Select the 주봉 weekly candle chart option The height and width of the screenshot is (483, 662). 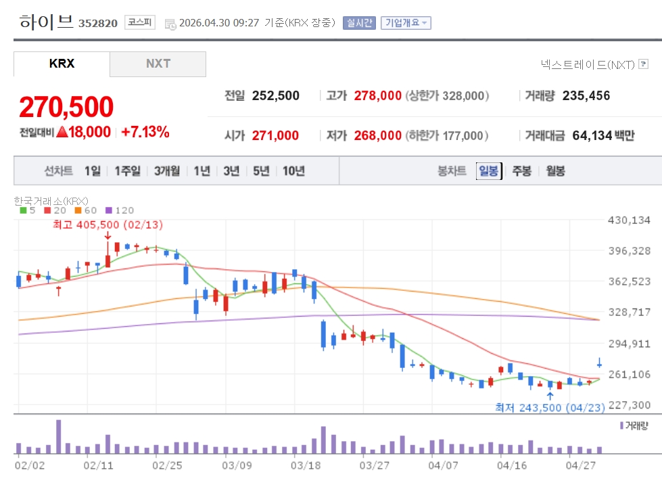click(521, 171)
